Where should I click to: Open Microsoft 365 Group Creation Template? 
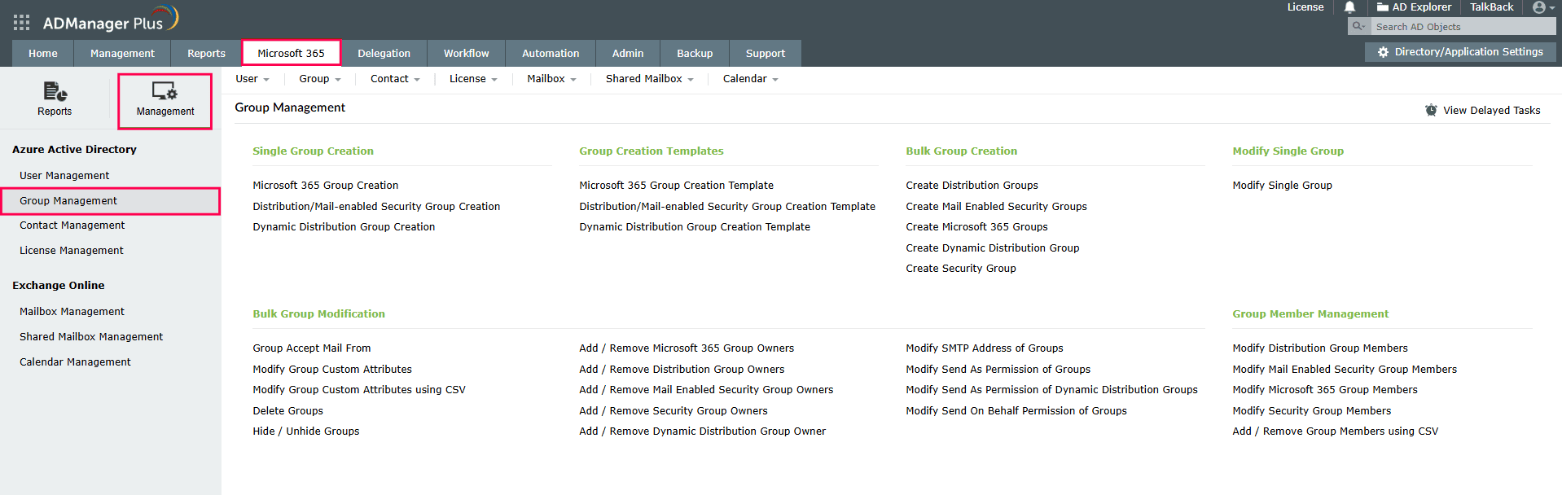tap(676, 186)
